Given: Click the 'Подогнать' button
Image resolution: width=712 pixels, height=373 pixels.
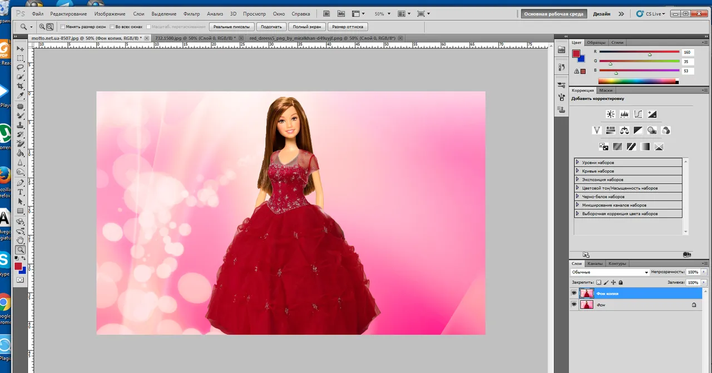Looking at the screenshot, I should click(x=272, y=27).
